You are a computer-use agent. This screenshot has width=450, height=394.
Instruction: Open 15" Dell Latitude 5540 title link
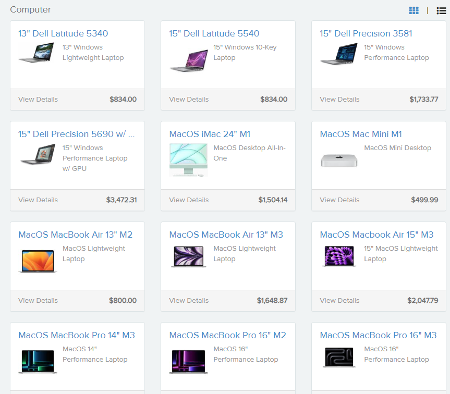point(214,33)
